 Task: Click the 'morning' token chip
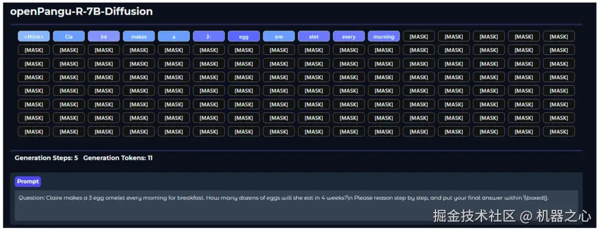384,37
